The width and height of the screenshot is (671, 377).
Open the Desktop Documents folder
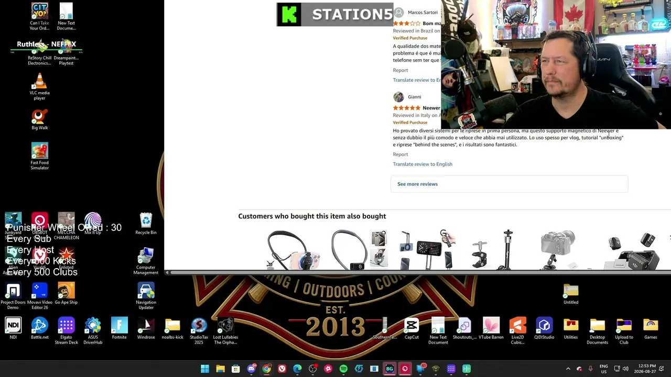click(597, 331)
